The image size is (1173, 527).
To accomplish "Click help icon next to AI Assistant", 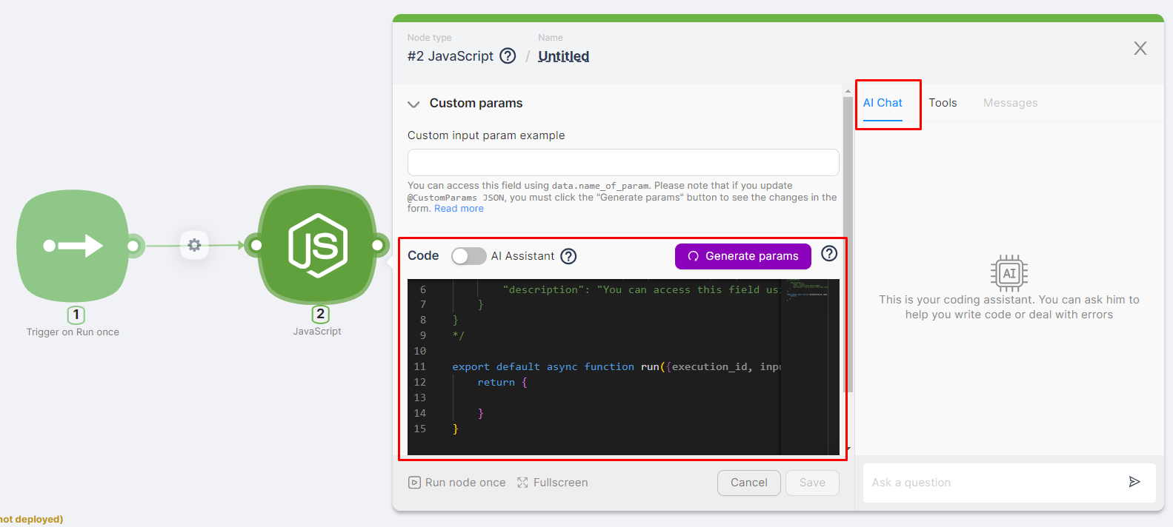I will pyautogui.click(x=568, y=256).
